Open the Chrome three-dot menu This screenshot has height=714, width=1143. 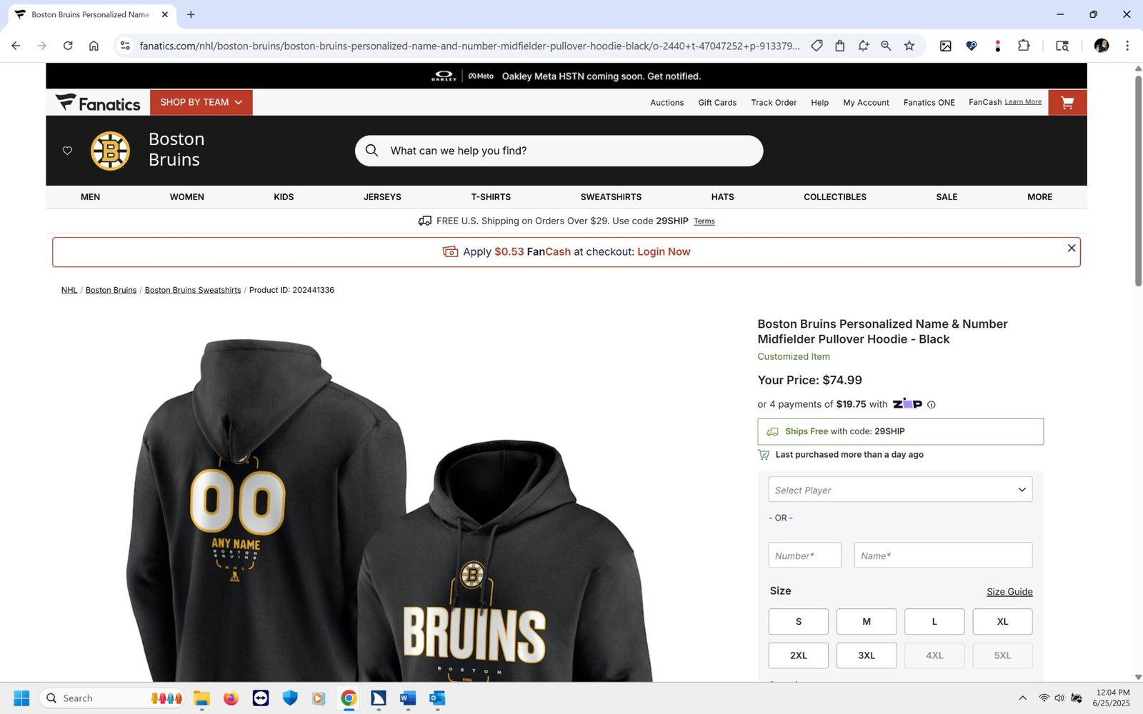pos(1127,46)
